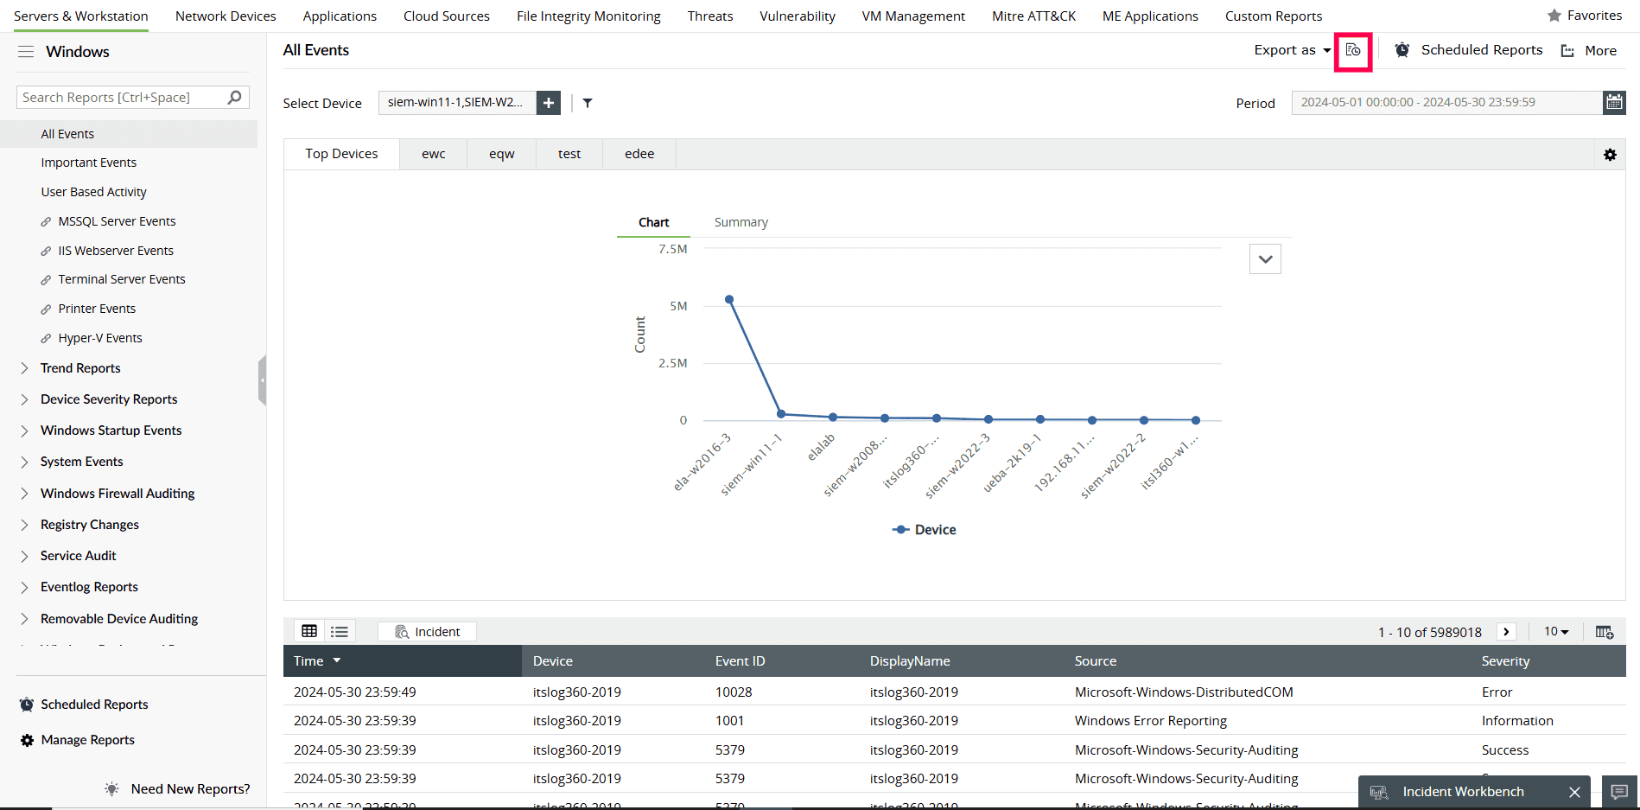1640x810 pixels.
Task: Click the Scheduled Reports alarm clock icon
Action: pyautogui.click(x=1402, y=50)
